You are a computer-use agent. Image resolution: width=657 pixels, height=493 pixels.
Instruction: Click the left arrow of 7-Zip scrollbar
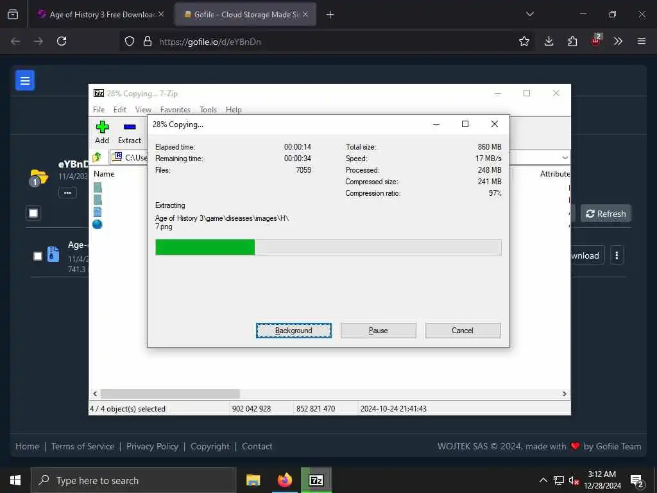95,394
